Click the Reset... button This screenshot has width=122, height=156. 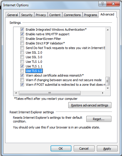pyautogui.click(x=99, y=119)
